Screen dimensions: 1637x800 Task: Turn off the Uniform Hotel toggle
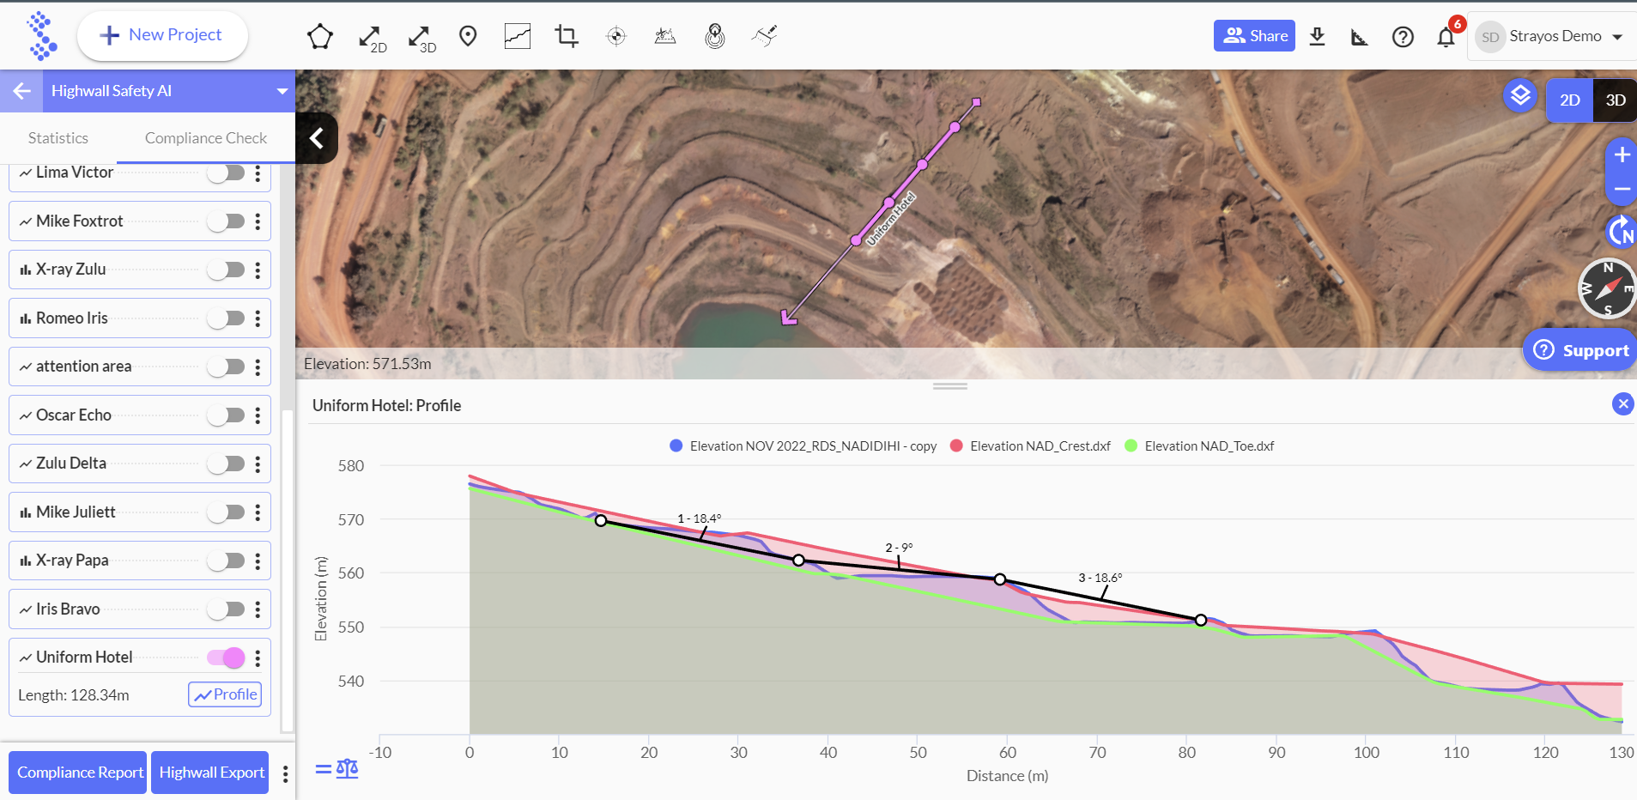click(x=227, y=658)
